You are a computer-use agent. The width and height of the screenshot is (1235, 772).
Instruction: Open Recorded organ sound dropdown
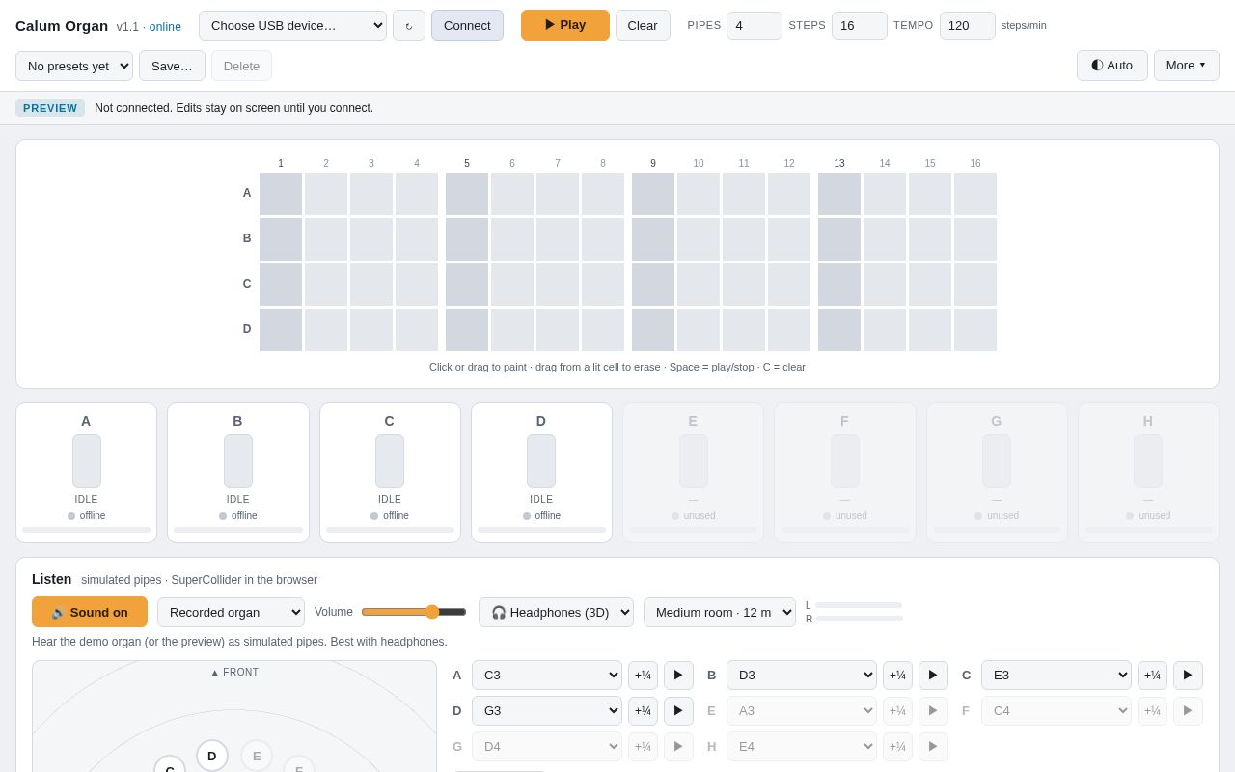pyautogui.click(x=231, y=612)
